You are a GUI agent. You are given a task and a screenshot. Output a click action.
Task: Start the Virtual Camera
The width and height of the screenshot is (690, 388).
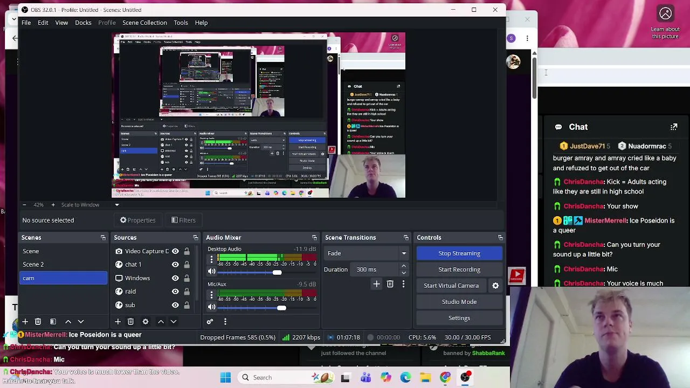[451, 286]
